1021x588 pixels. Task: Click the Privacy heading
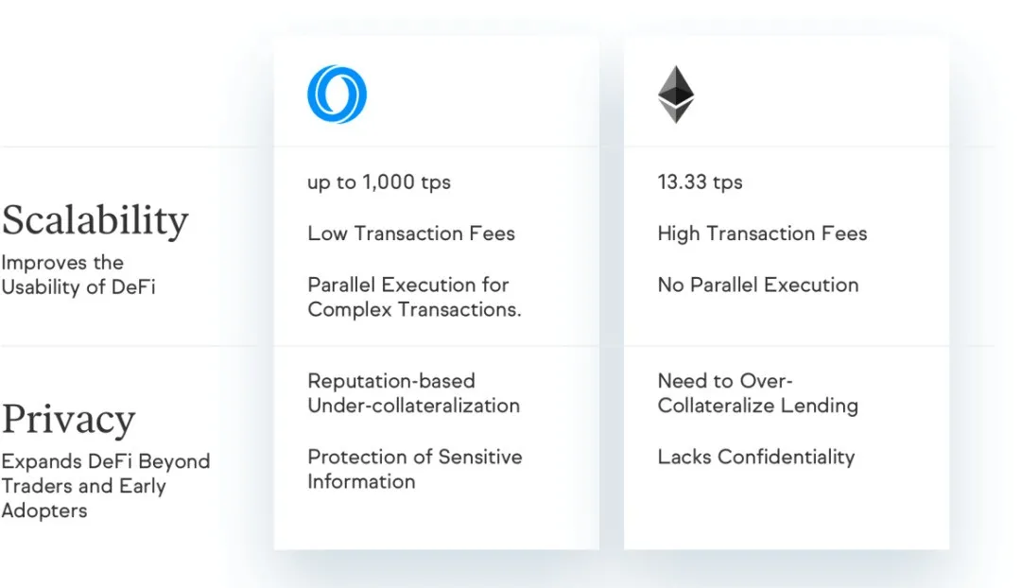click(68, 419)
